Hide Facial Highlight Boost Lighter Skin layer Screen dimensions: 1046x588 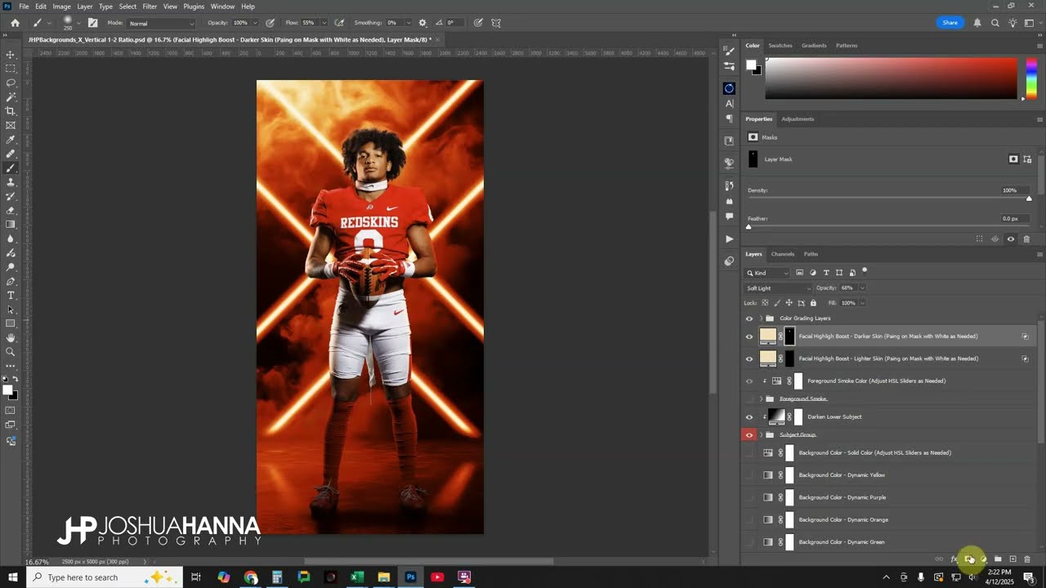click(749, 359)
